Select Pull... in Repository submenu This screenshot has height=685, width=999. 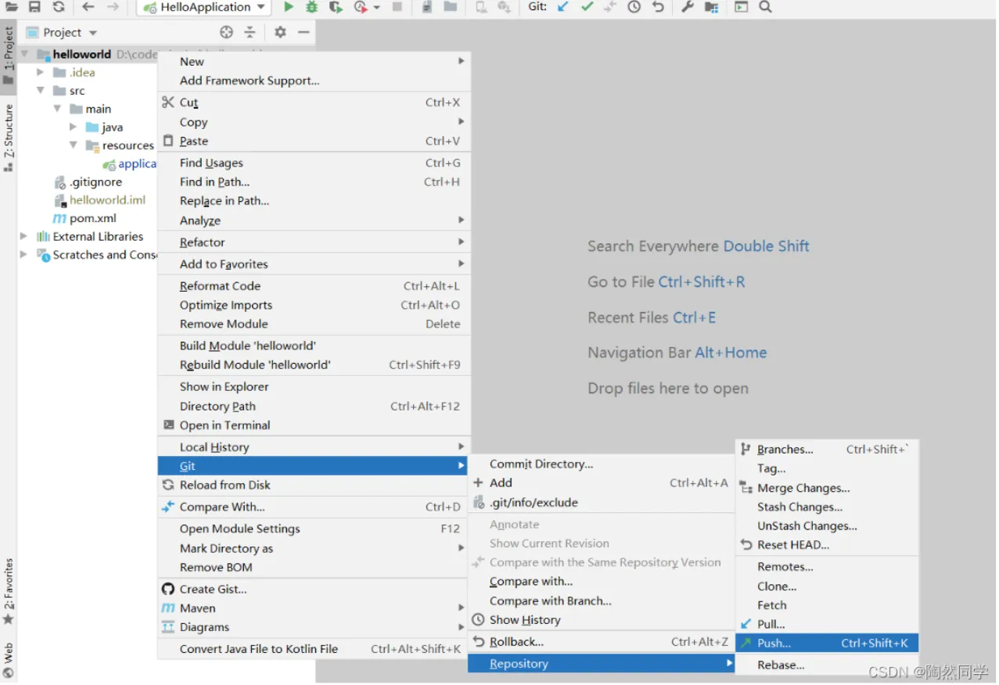coord(828,624)
